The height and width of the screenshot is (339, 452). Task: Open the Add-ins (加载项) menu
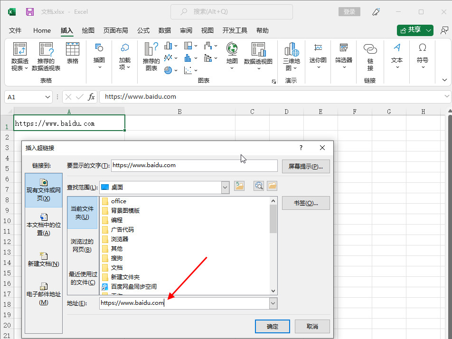pyautogui.click(x=124, y=56)
